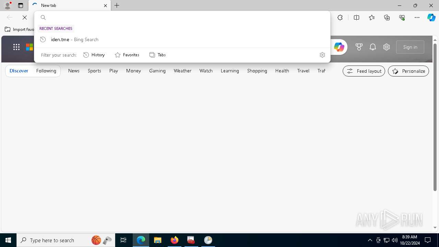Screen dimensions: 439x247
Task: Open page settings gear icon
Action: 387,47
